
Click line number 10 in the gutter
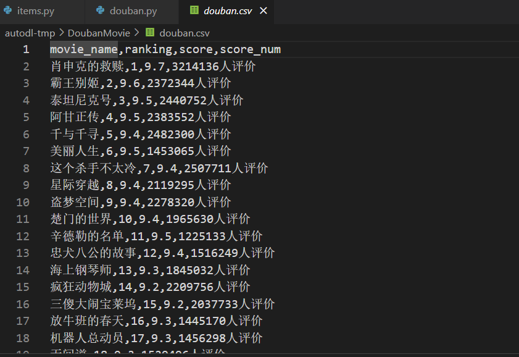pyautogui.click(x=23, y=203)
